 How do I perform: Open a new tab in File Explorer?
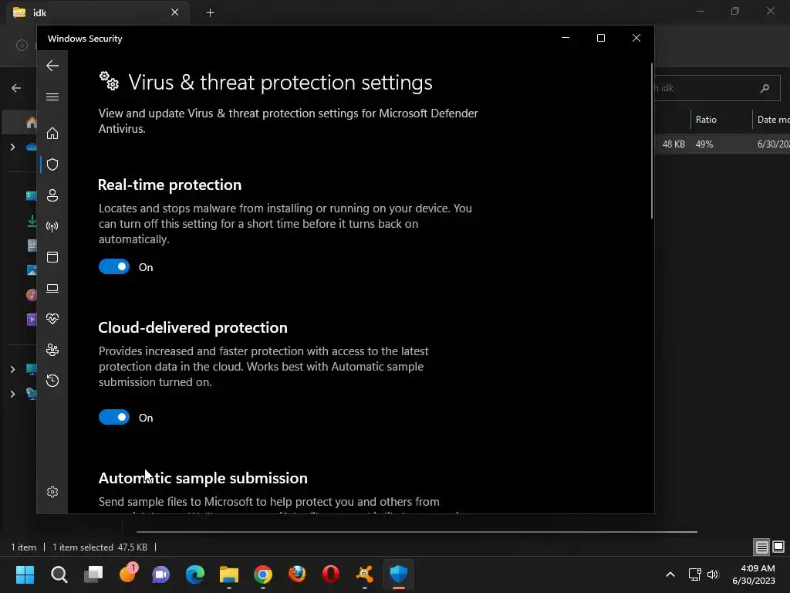click(211, 12)
